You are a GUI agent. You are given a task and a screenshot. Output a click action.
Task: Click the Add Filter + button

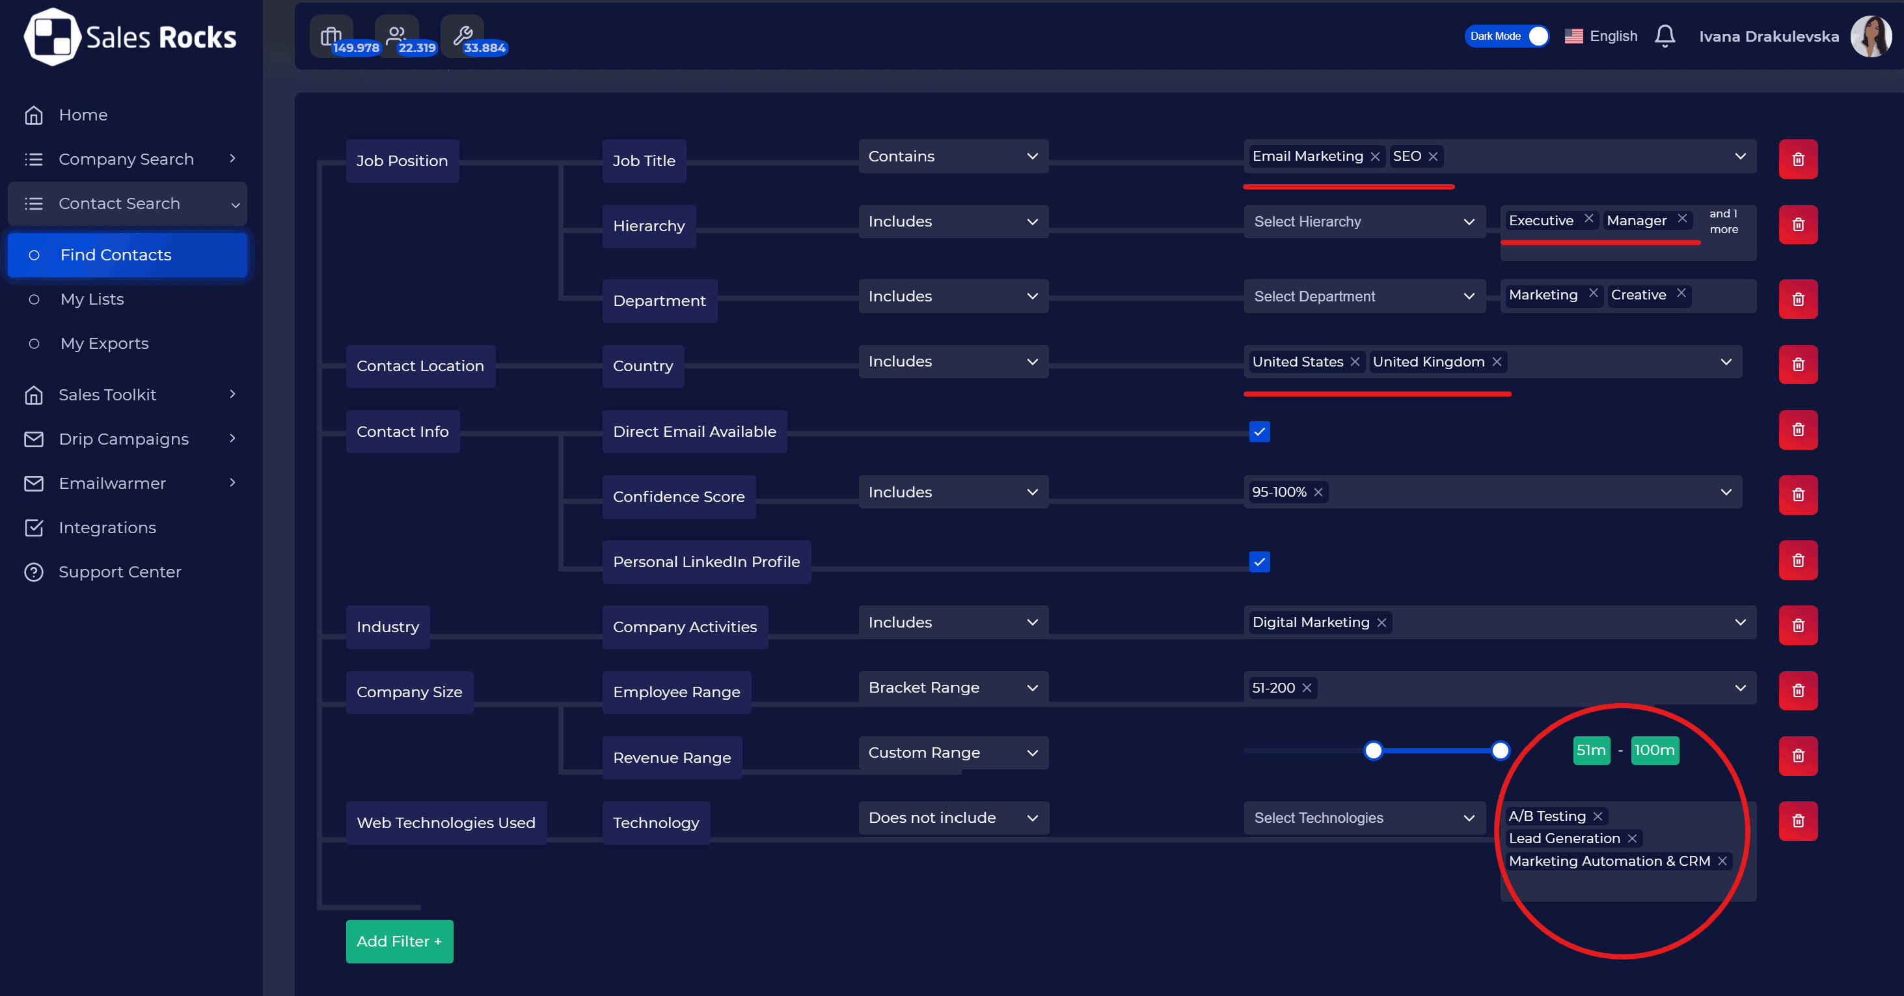(399, 941)
